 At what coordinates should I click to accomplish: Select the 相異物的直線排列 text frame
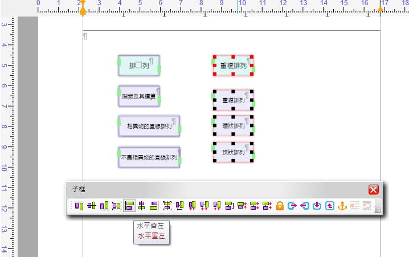click(149, 126)
